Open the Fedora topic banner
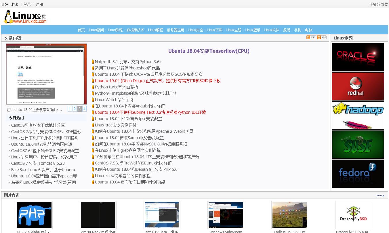Image resolution: width=389 pixels, height=233 pixels. coord(358,173)
